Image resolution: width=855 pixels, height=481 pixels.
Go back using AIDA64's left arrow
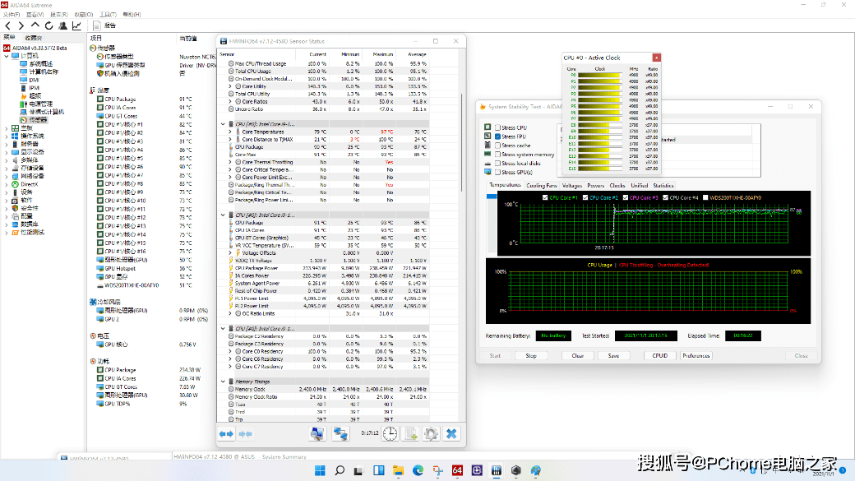[x=7, y=25]
